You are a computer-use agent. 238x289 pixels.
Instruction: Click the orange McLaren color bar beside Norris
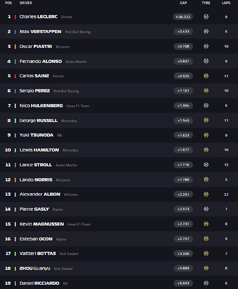(x=15, y=180)
